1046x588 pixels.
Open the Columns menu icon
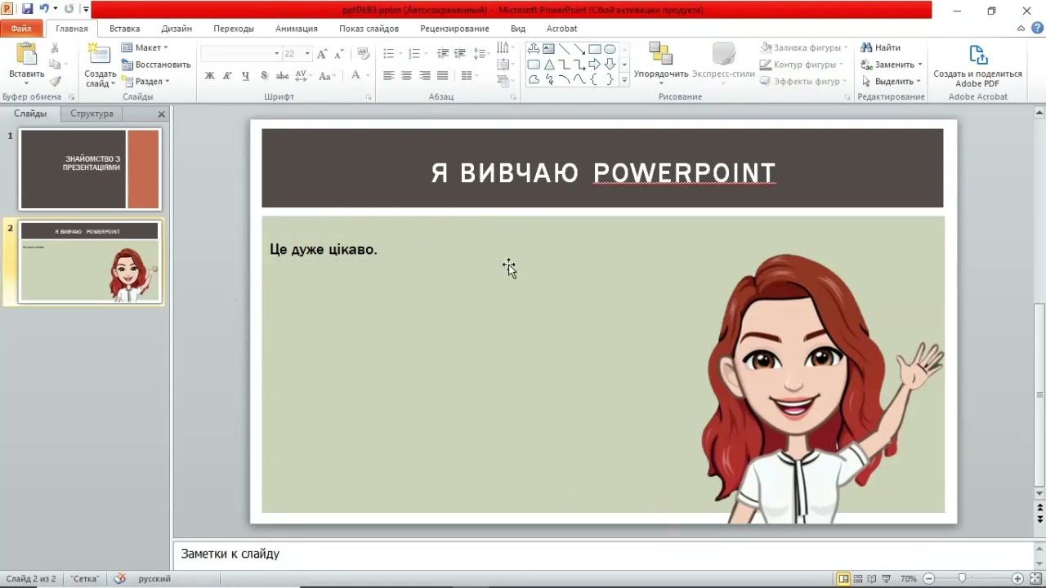tap(468, 76)
